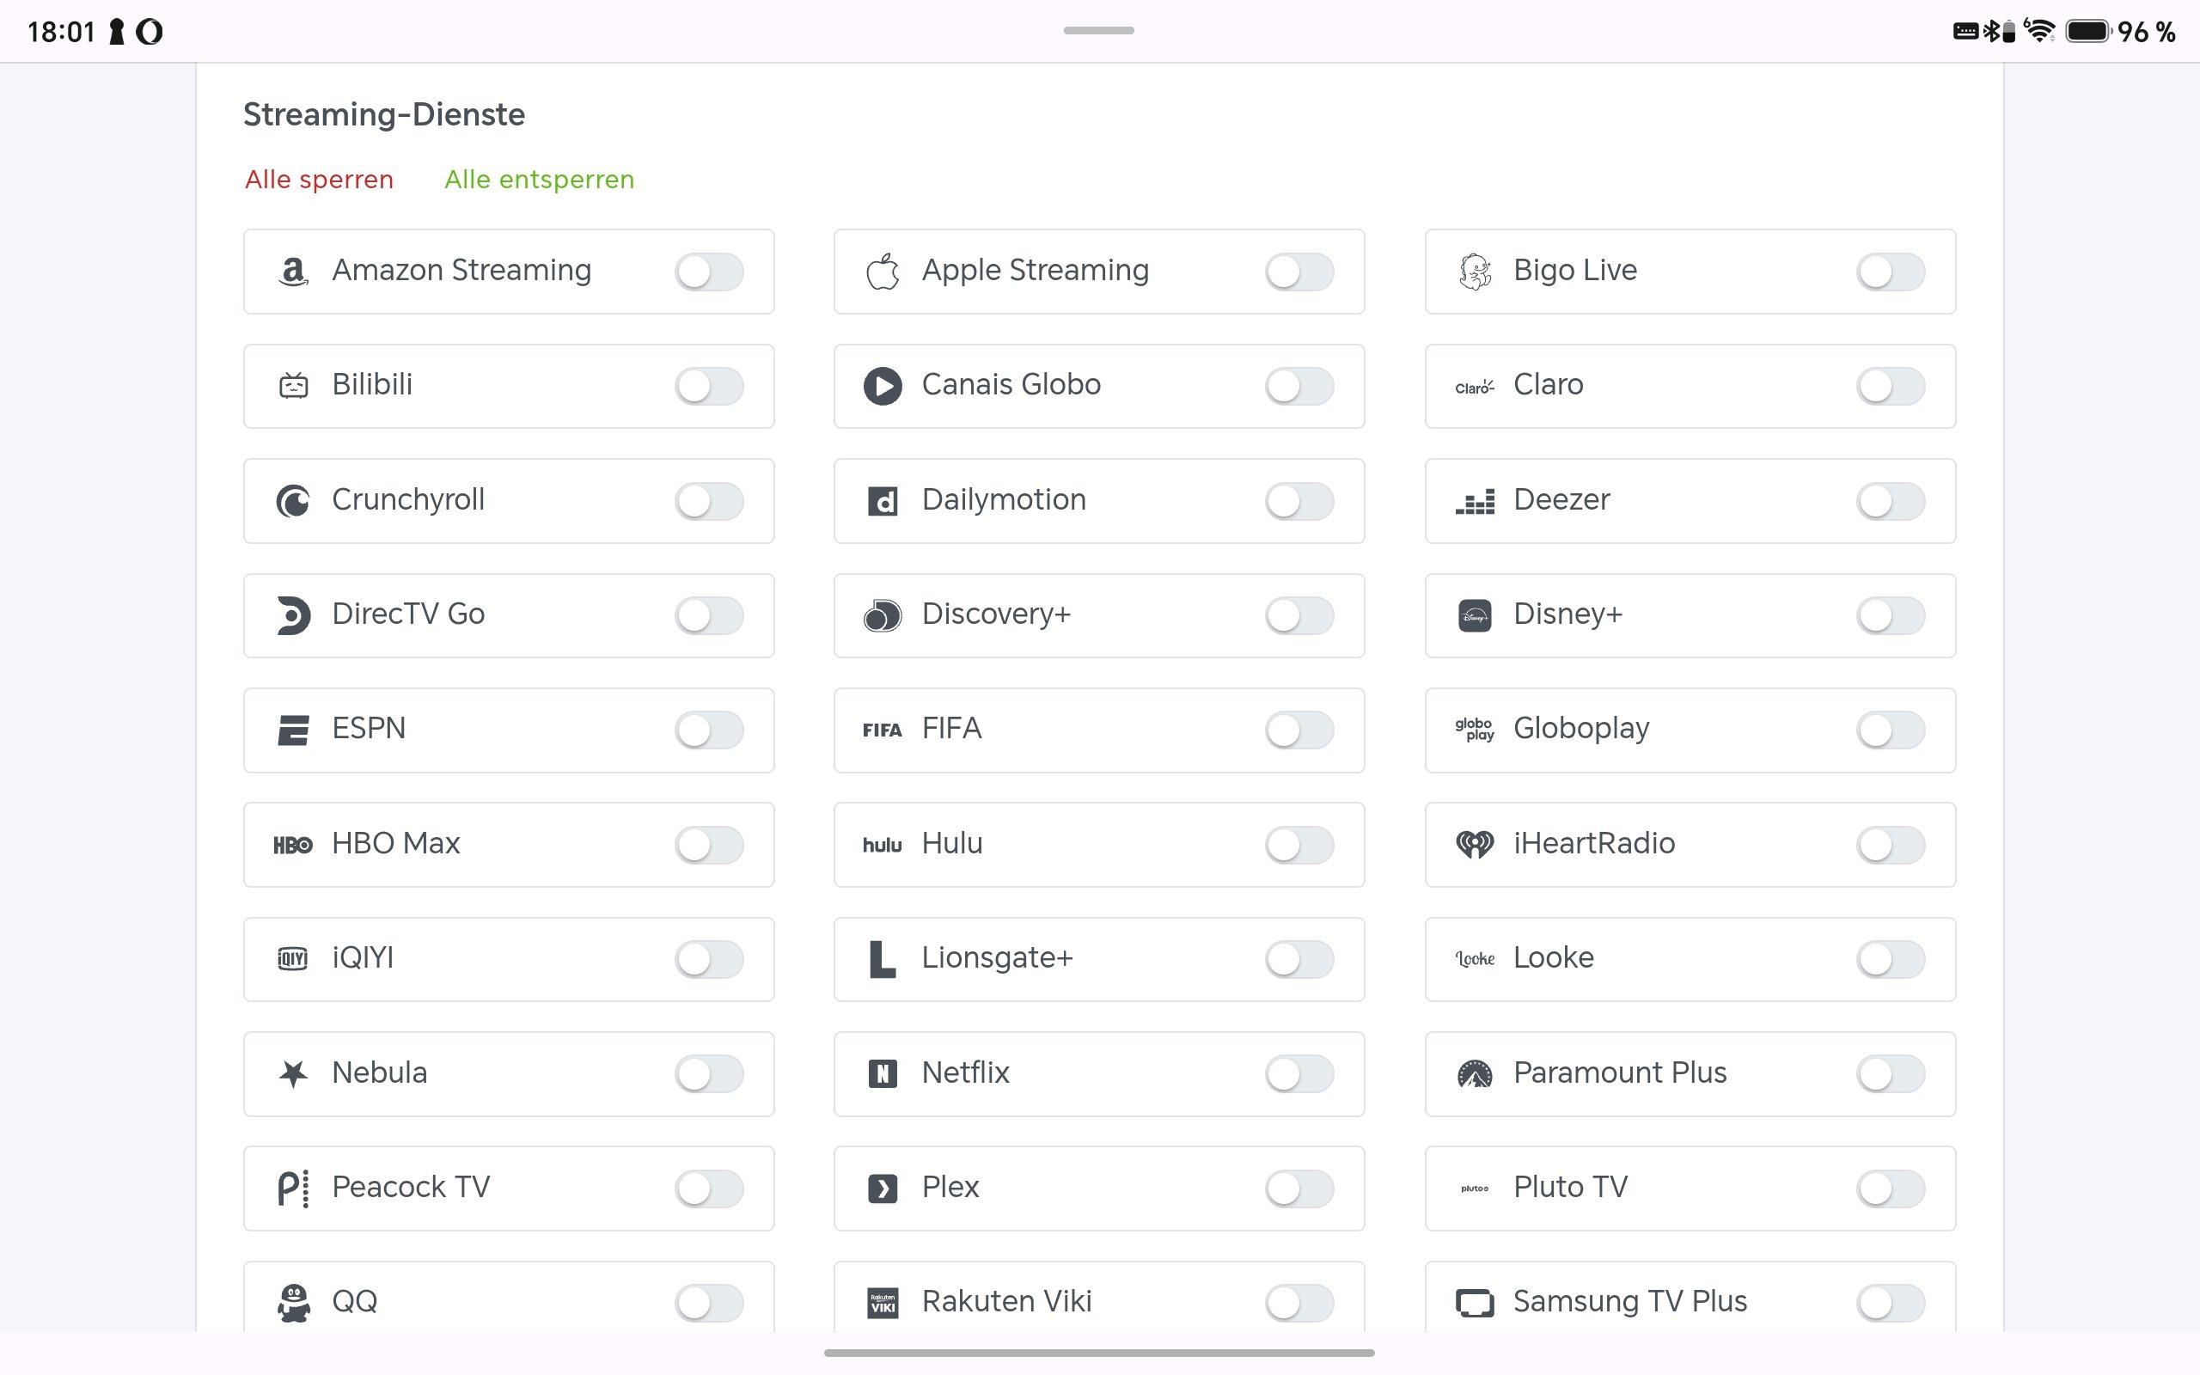2200x1375 pixels.
Task: Click the Samsung TV Plus icon
Action: [x=1475, y=1303]
